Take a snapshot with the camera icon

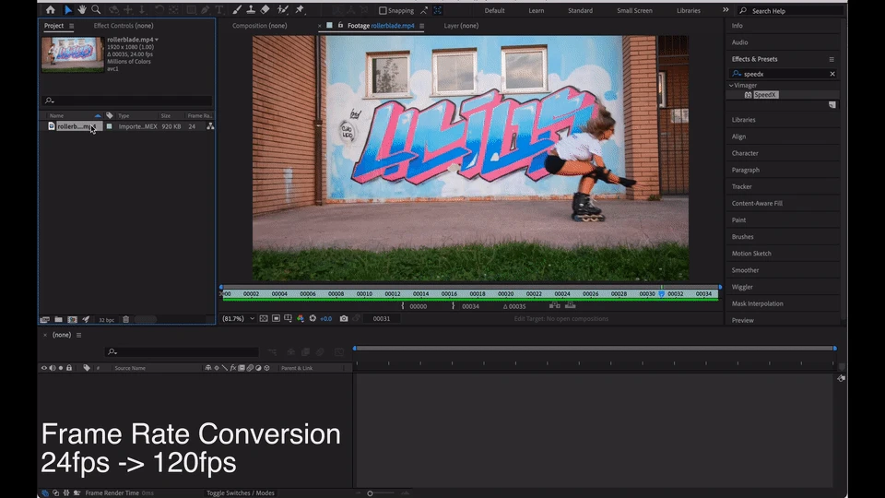click(x=344, y=318)
